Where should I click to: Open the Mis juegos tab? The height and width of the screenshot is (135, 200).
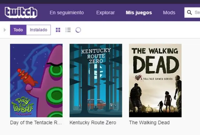click(x=139, y=13)
